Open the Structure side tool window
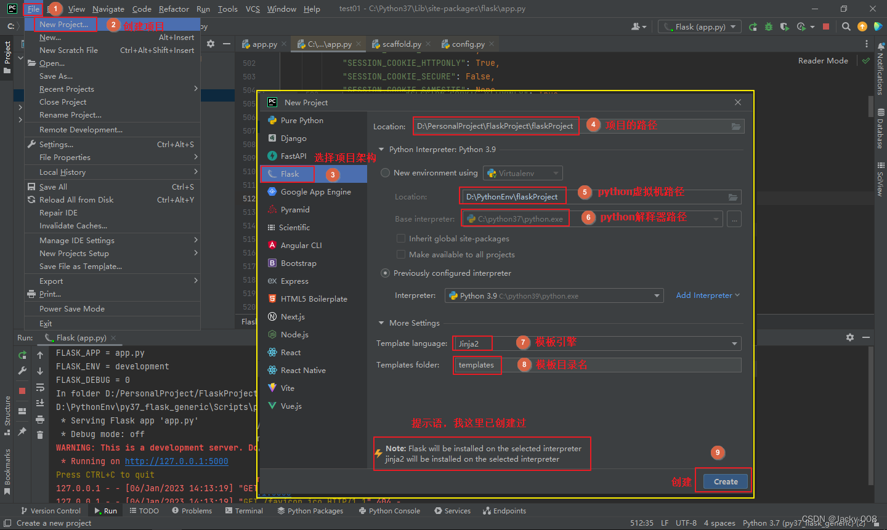 (7, 416)
